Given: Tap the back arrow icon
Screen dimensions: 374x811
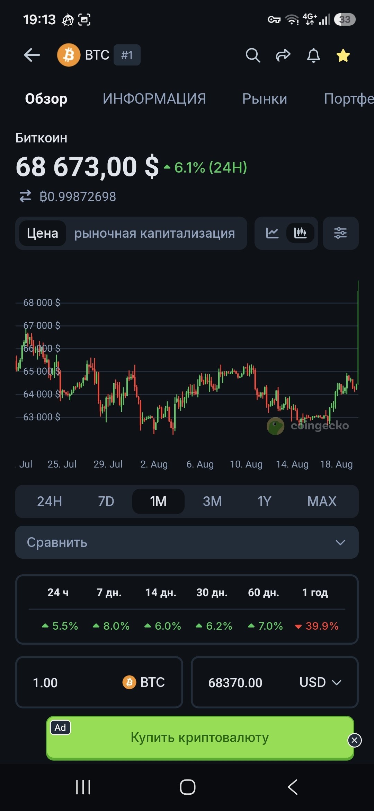Looking at the screenshot, I should click(32, 55).
